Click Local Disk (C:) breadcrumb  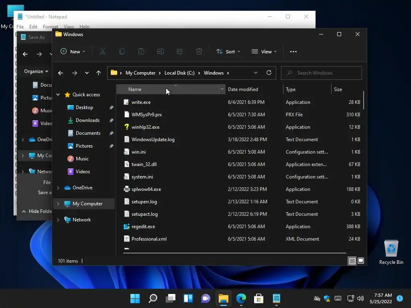click(179, 73)
